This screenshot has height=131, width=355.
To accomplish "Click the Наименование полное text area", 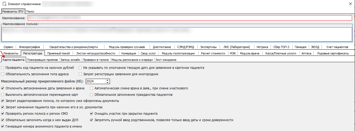I will tap(177, 34).
